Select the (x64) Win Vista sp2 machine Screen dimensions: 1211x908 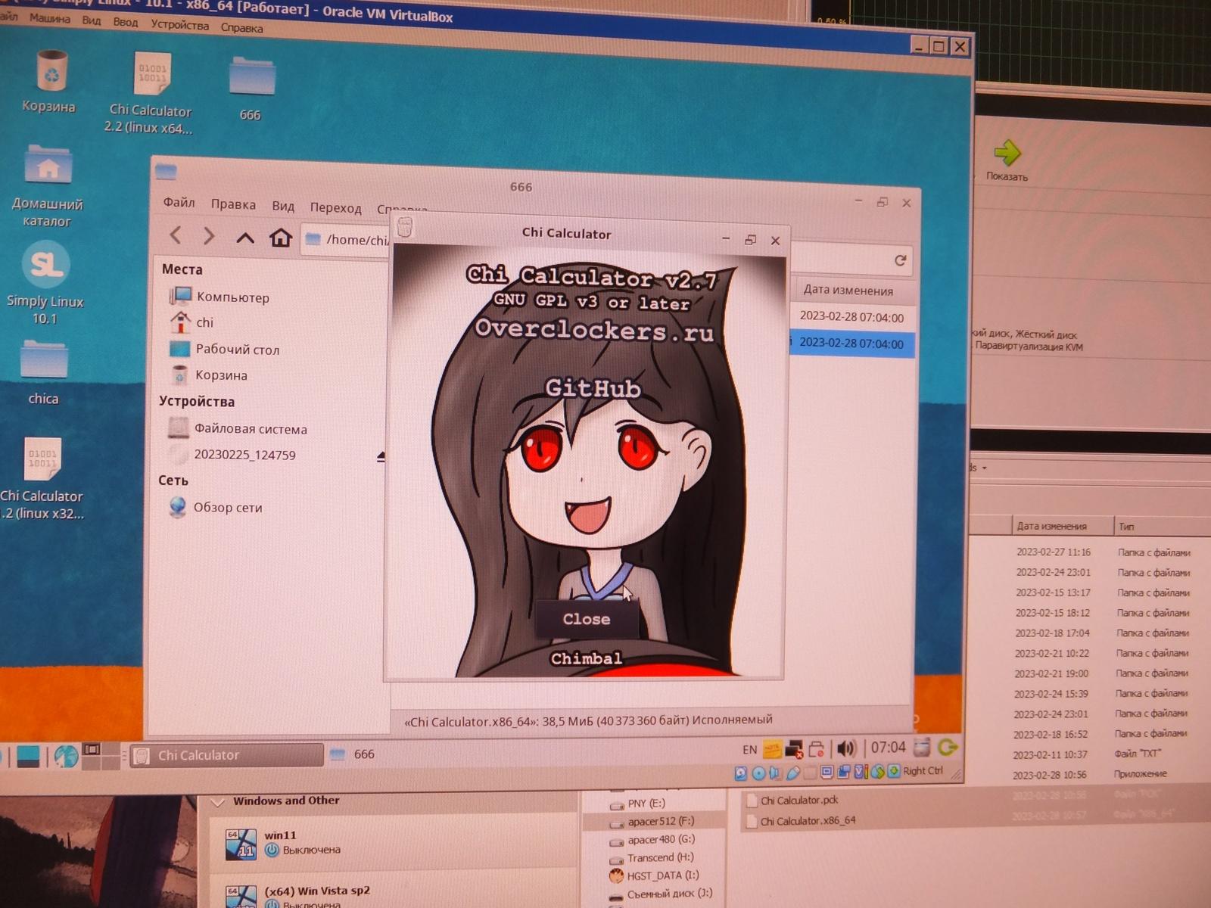tap(317, 891)
